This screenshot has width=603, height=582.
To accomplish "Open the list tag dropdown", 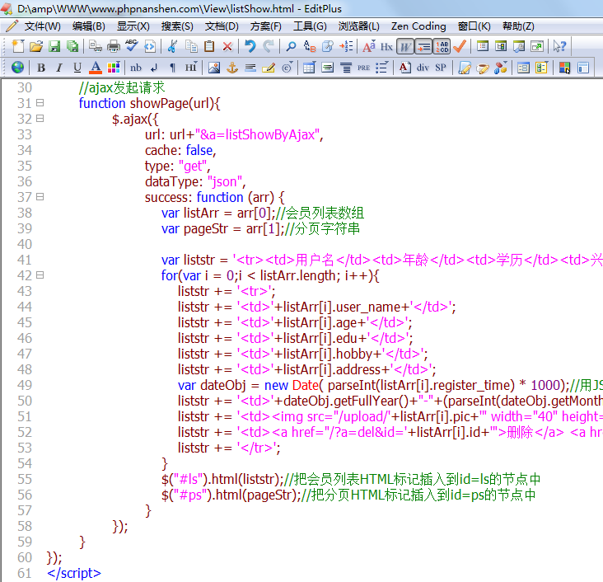I will click(382, 68).
